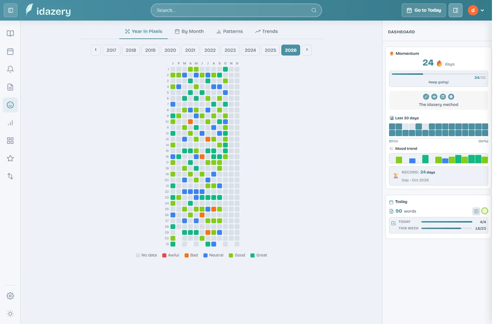Open the document page icon in sidebar

pyautogui.click(x=10, y=87)
